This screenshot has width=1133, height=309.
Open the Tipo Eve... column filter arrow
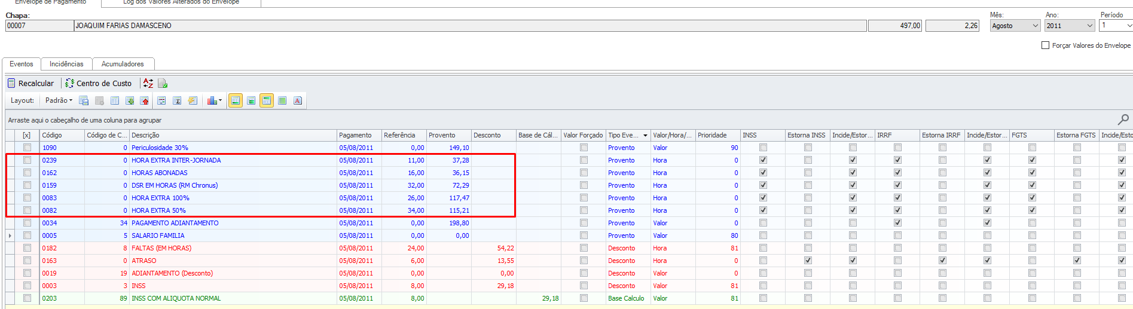645,136
